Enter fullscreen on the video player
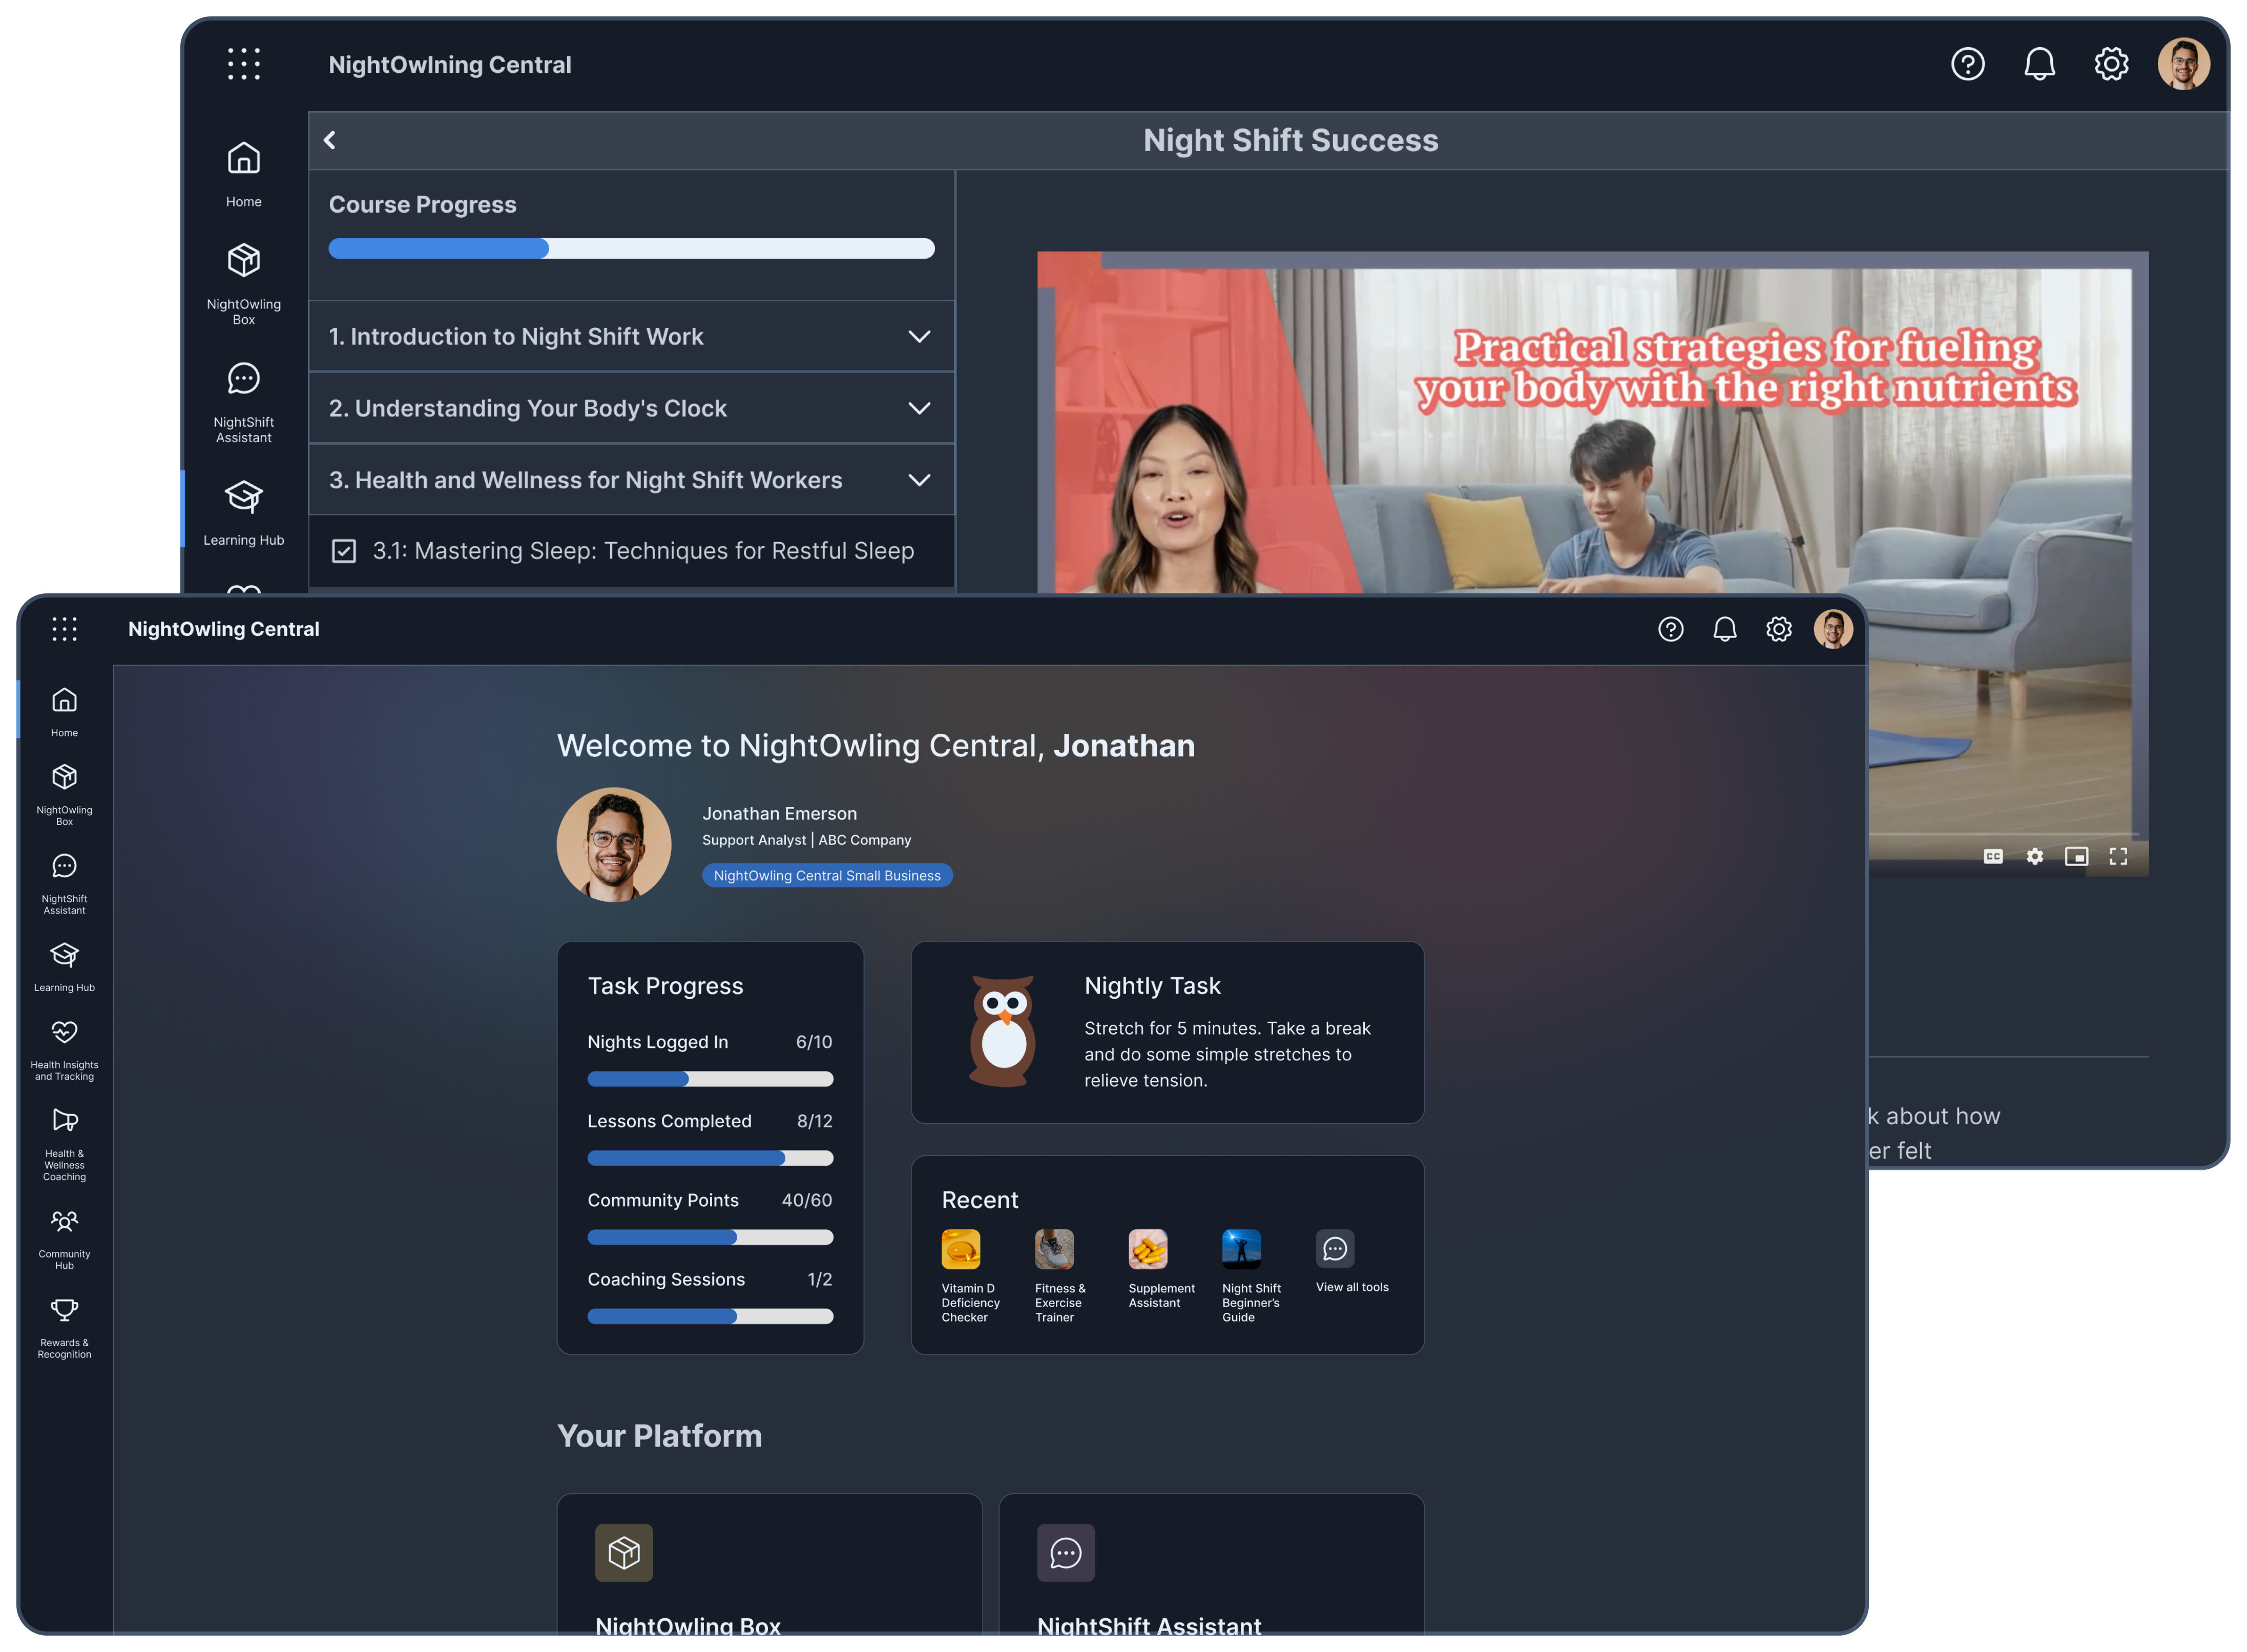 click(2118, 856)
